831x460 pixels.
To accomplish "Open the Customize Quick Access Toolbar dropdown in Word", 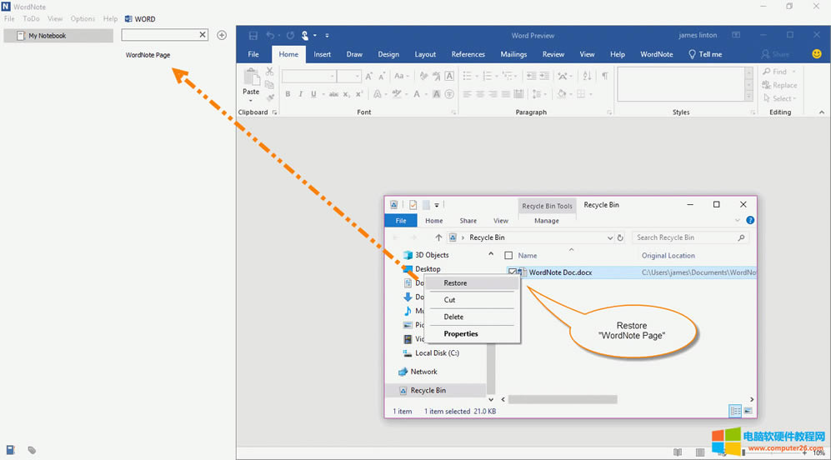I will click(327, 36).
